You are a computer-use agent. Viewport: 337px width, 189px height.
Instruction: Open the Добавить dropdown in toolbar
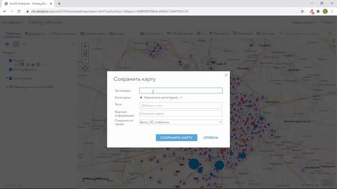click(35, 34)
